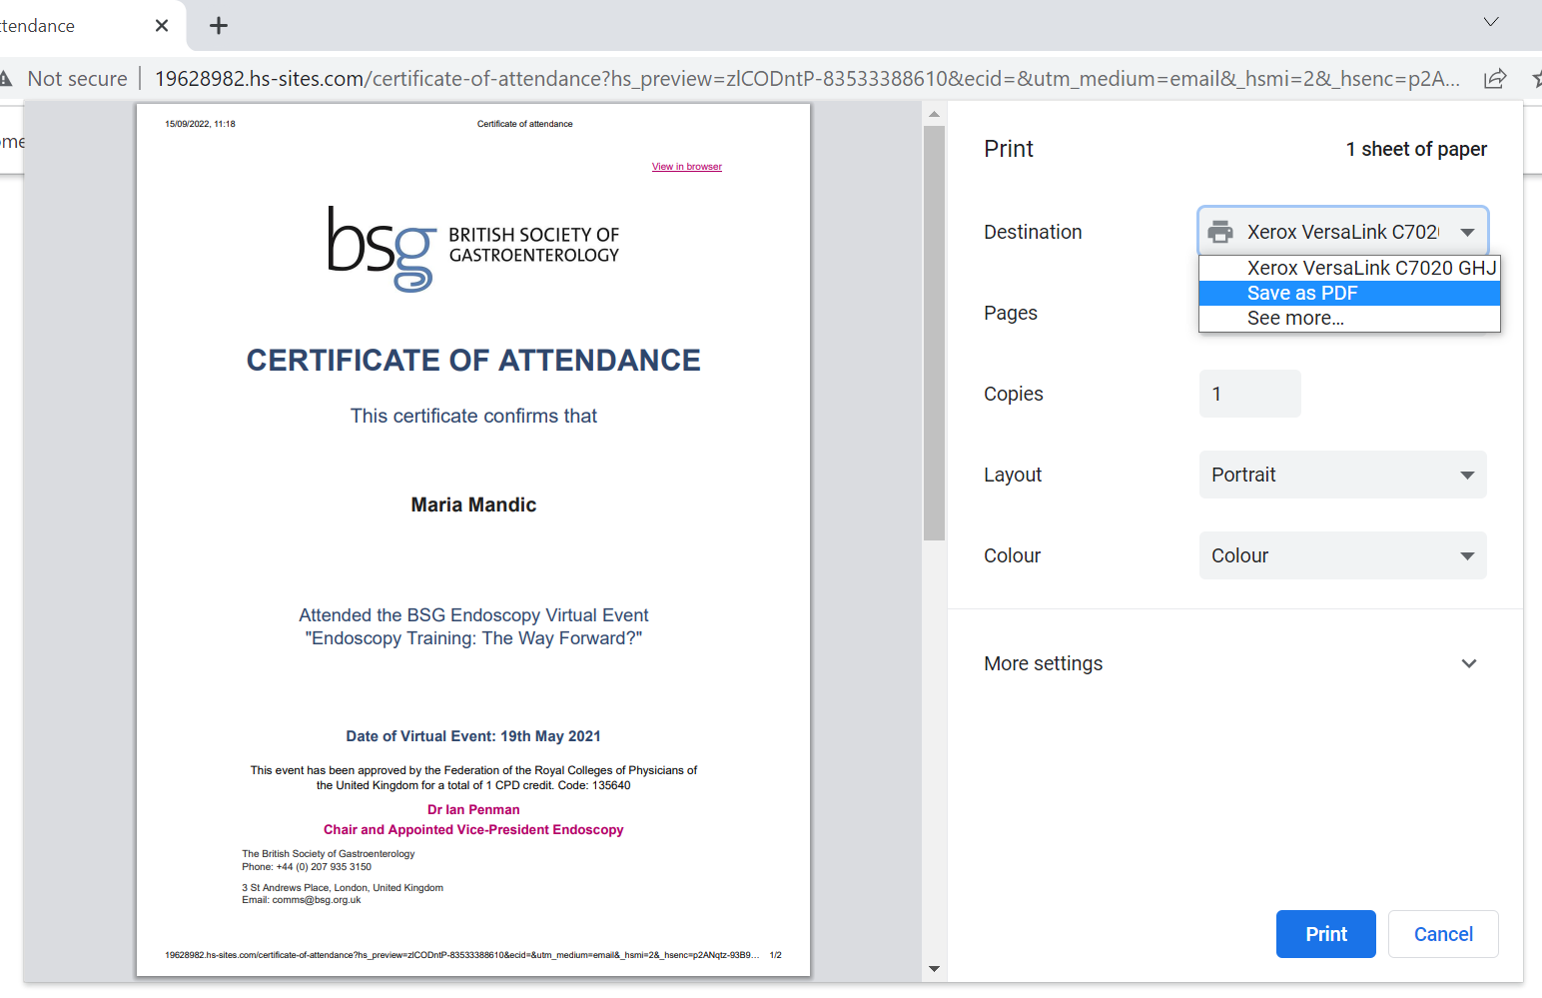Click the Dr Ian Penman text
The image size is (1542, 998).
point(473,810)
